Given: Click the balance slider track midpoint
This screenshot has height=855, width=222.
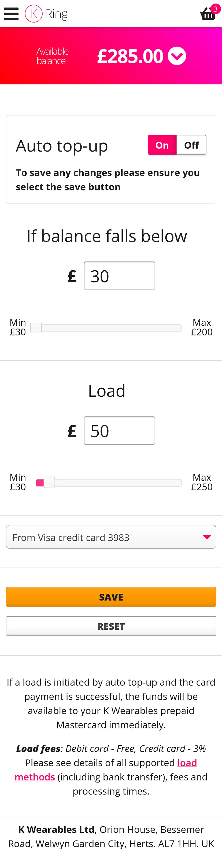Looking at the screenshot, I should tap(106, 328).
